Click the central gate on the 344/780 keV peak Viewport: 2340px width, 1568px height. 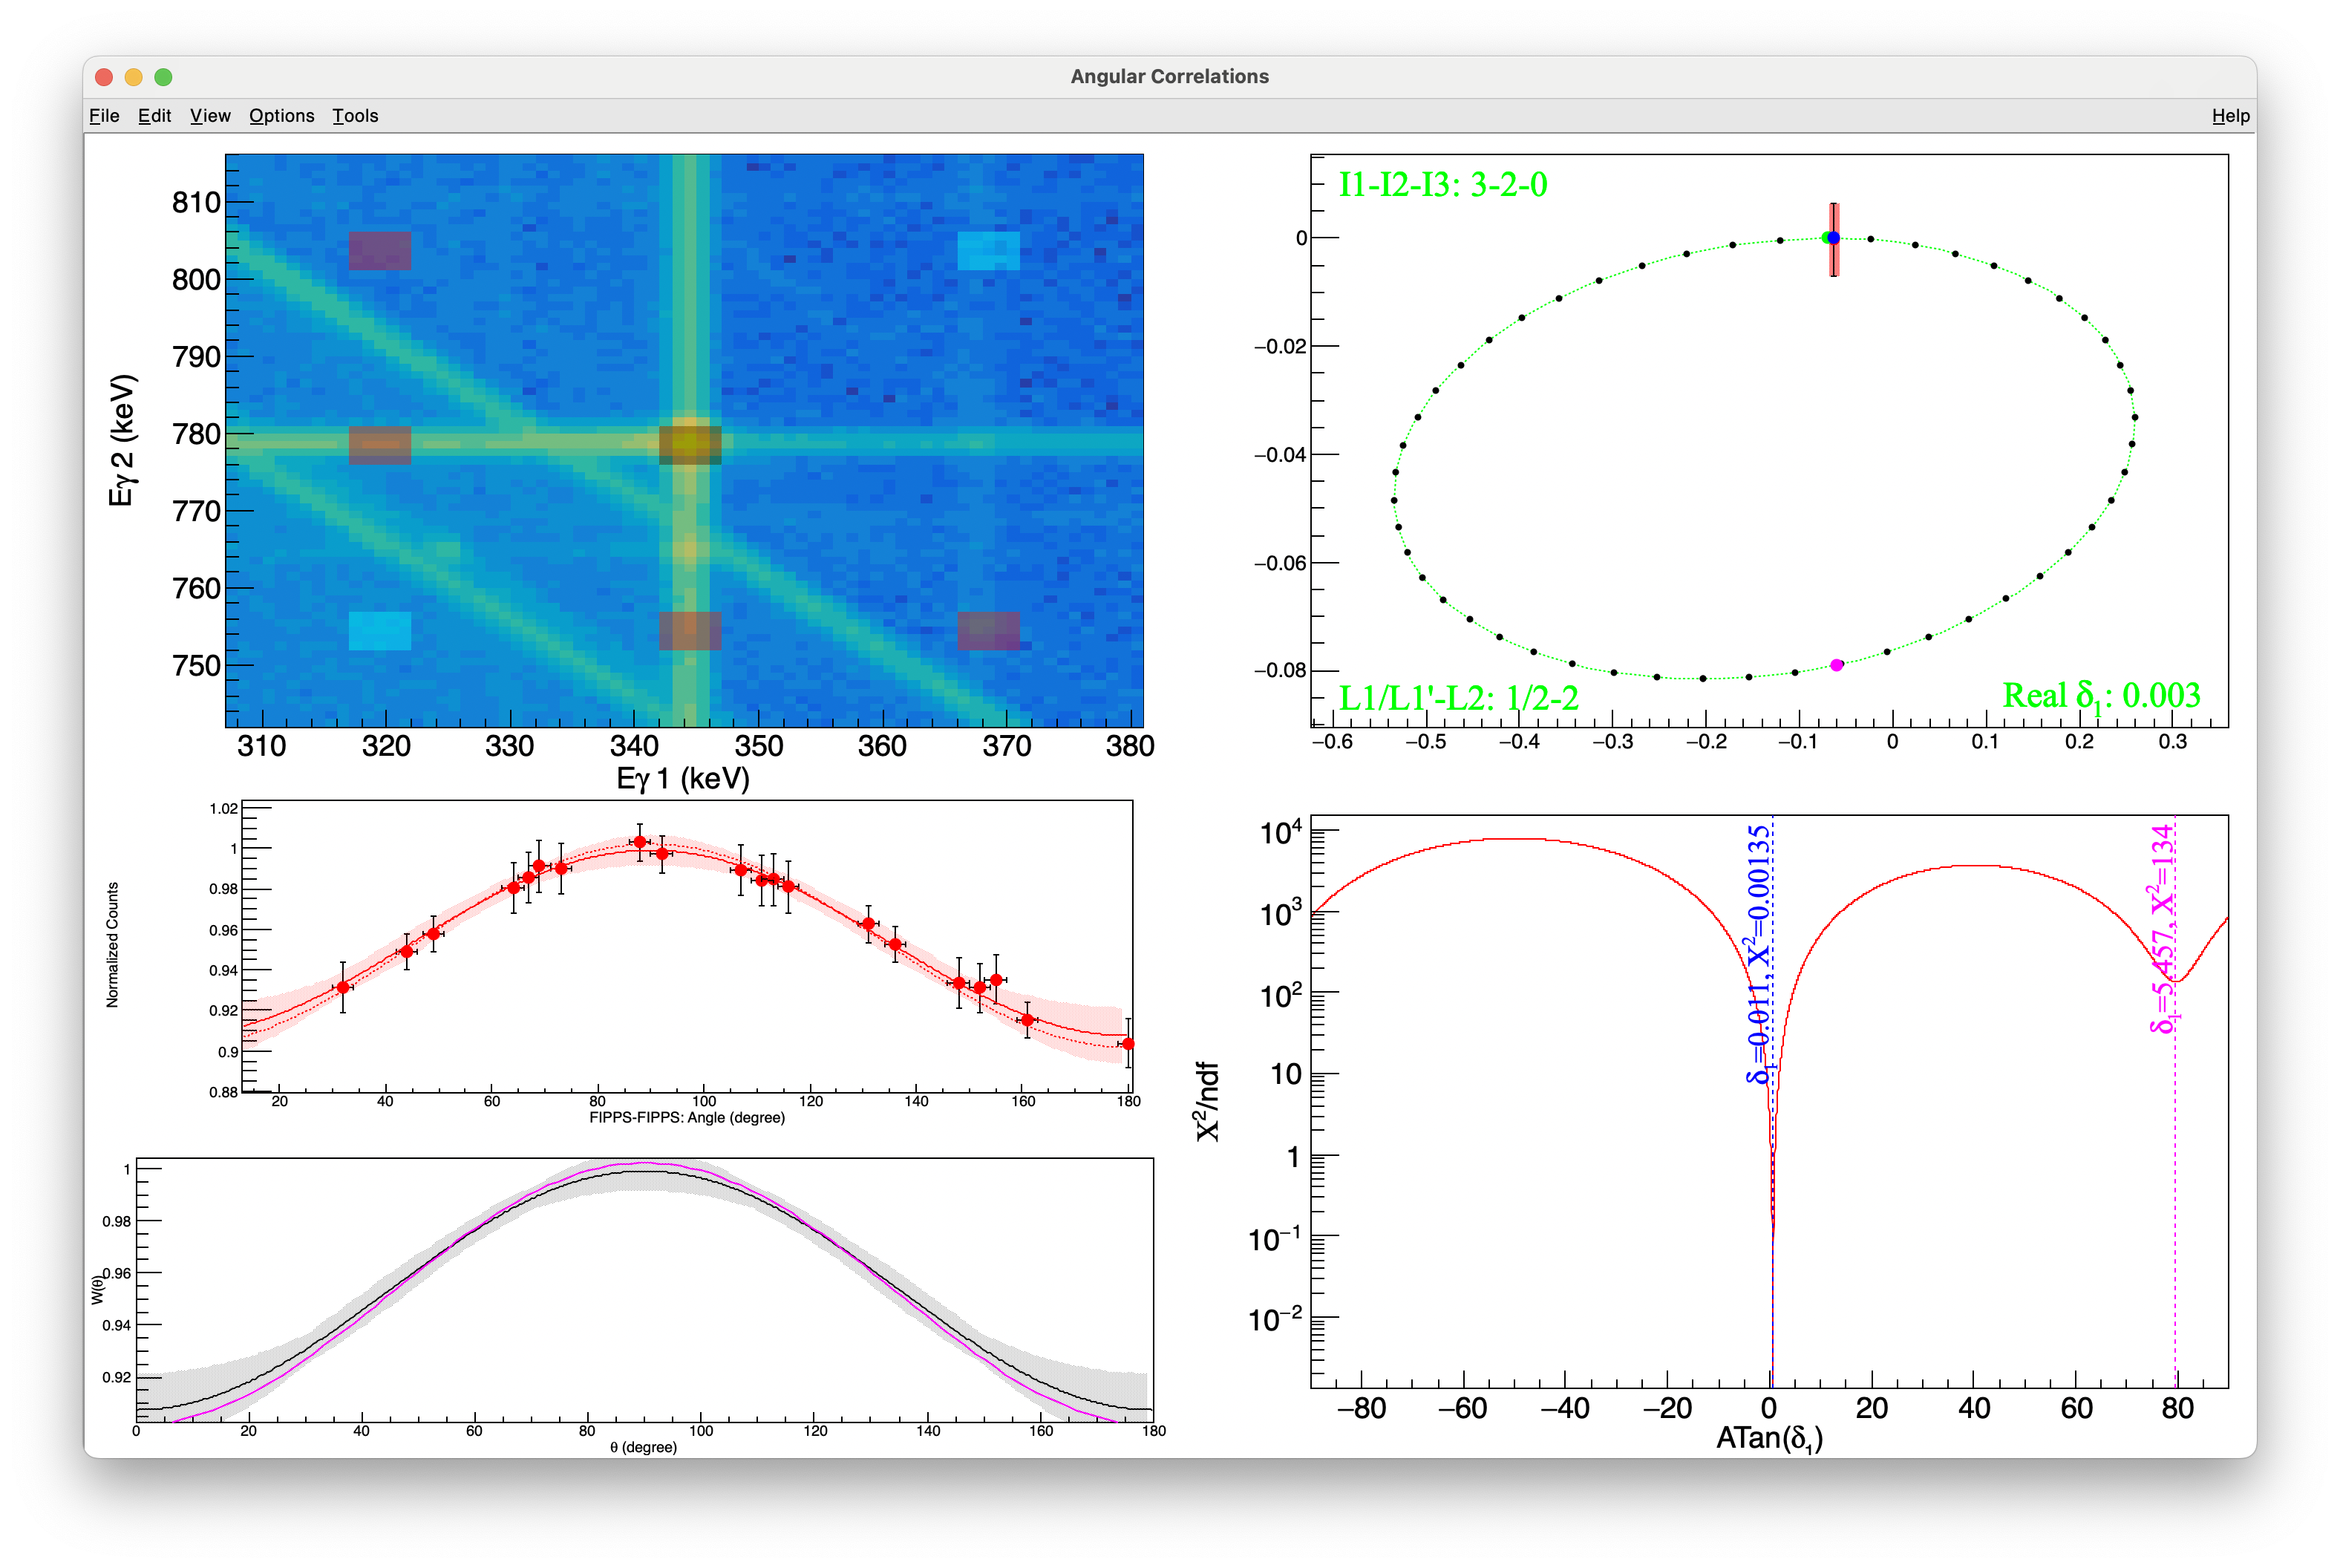(x=690, y=445)
